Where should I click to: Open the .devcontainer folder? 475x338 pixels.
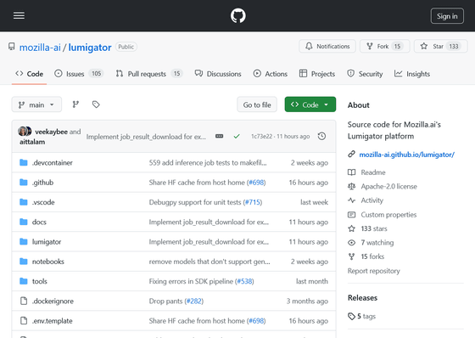[x=53, y=162]
